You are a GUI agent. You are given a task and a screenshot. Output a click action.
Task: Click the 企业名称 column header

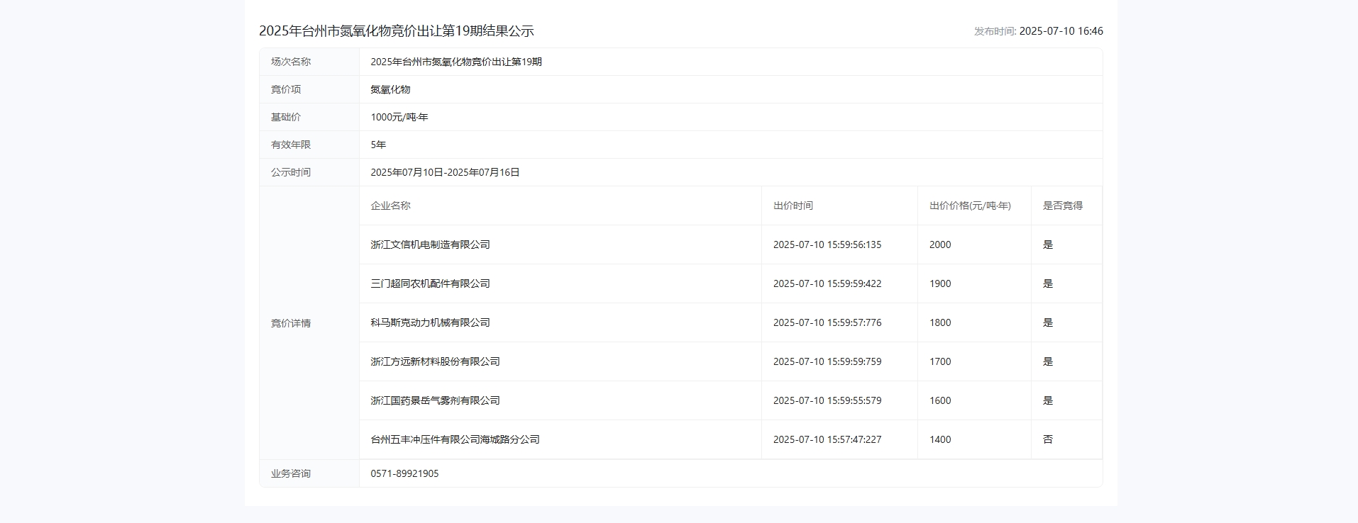tap(390, 206)
